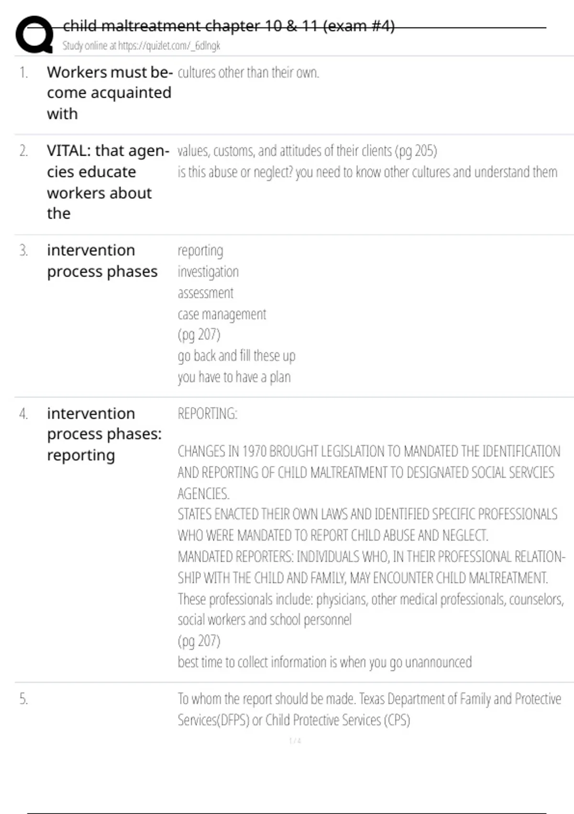Click 'best time to collect information' line
574x814 pixels.
(x=324, y=662)
